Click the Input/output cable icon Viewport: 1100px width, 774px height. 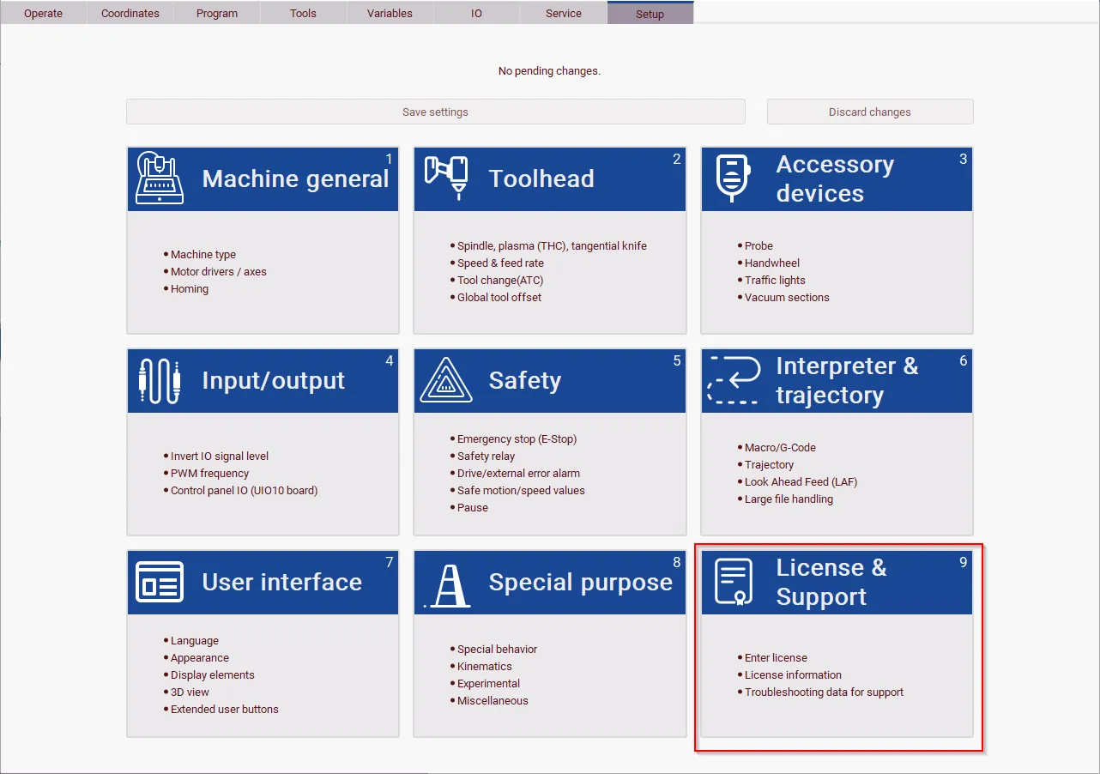tap(160, 380)
